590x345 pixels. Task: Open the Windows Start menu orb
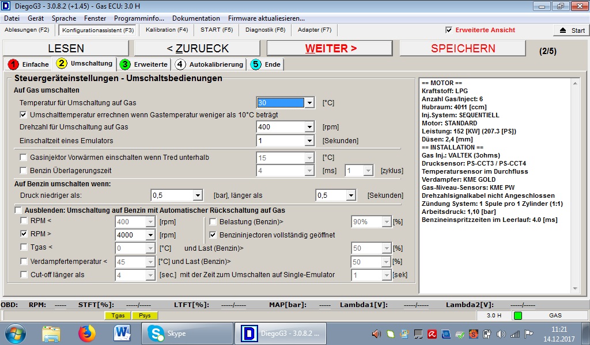pos(16,333)
